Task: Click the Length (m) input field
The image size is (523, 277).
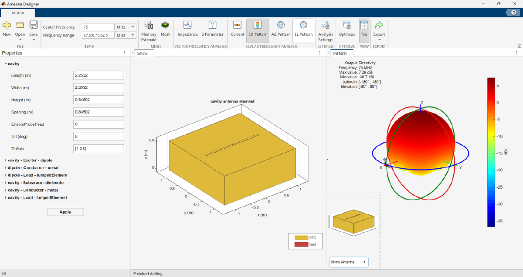Action: [99, 76]
